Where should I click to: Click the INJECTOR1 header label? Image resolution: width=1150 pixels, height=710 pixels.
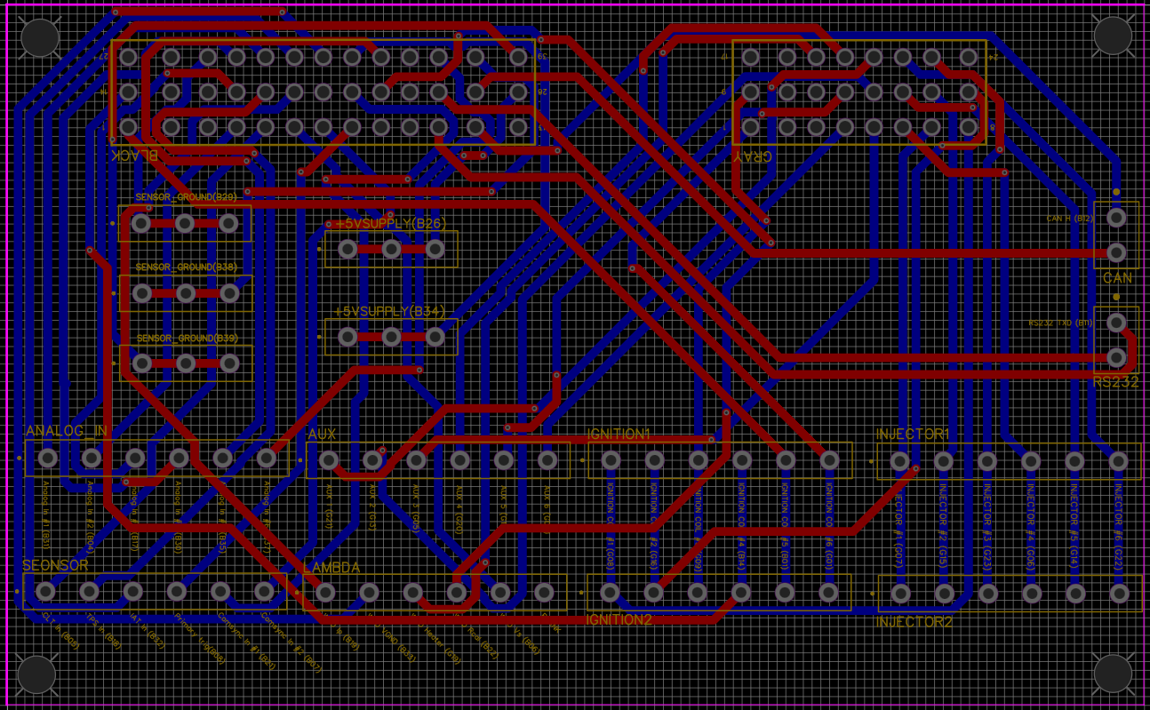(913, 435)
